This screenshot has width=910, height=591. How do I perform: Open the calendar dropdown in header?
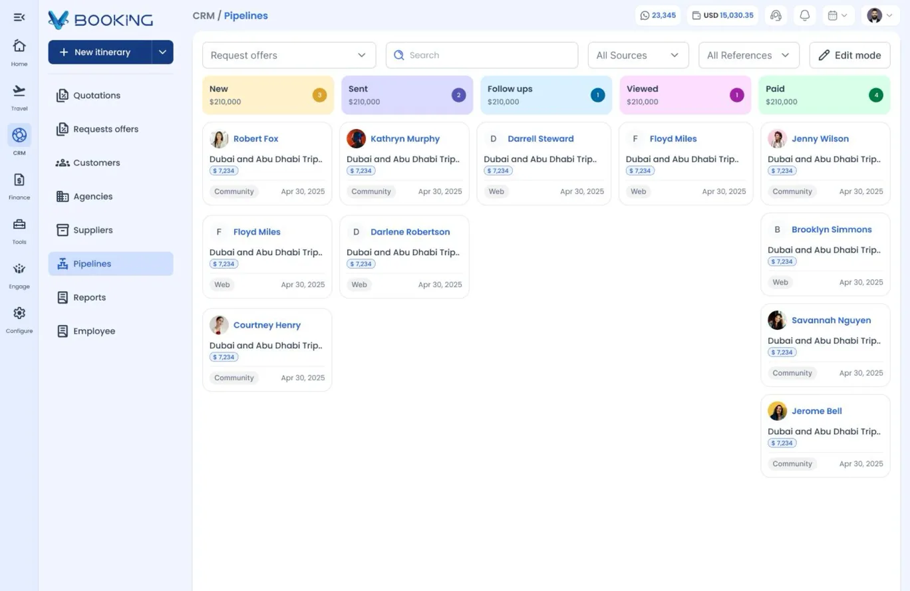837,15
